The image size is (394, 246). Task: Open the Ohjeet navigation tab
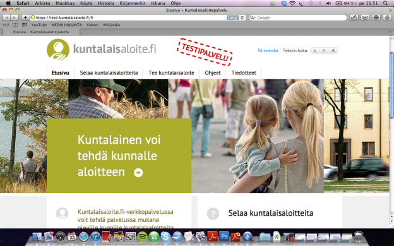[213, 73]
